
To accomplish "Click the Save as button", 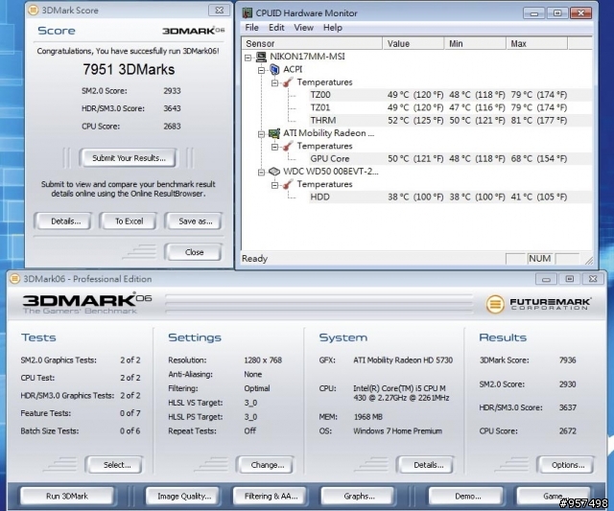I will [194, 221].
